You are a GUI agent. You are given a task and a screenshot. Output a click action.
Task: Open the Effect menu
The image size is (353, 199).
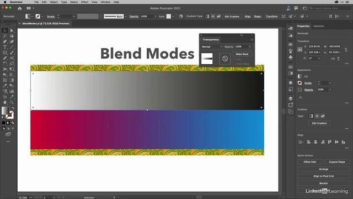[x=84, y=2]
